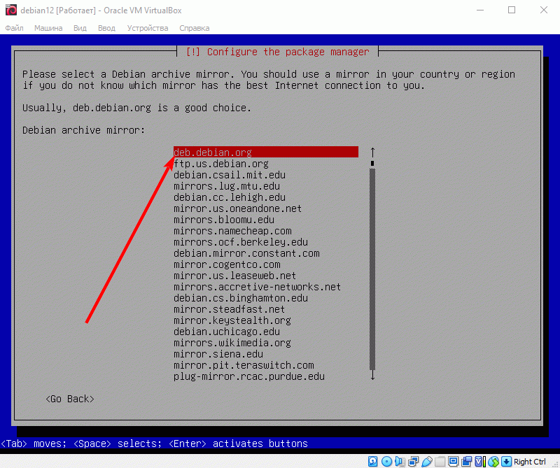This screenshot has height=468, width=560.
Task: Click the mouse integration status icon
Action: [x=493, y=462]
